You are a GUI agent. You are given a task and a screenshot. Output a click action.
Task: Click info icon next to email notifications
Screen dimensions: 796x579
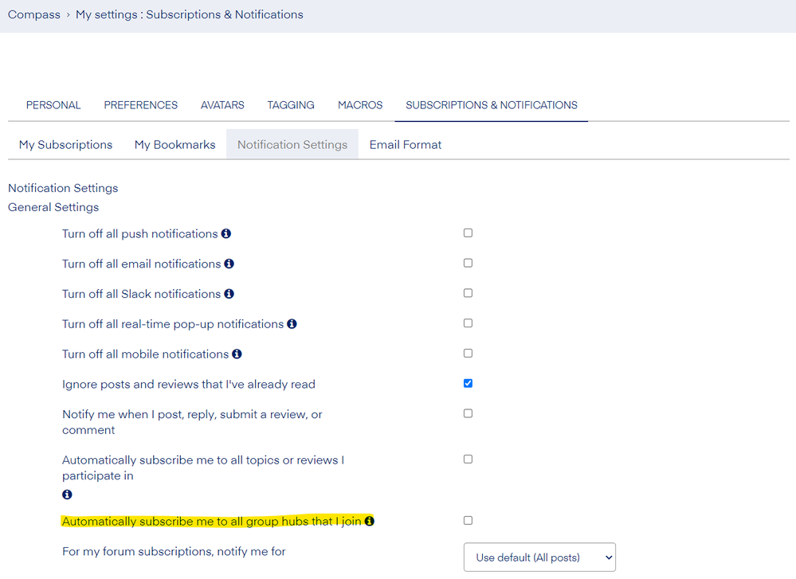(229, 264)
